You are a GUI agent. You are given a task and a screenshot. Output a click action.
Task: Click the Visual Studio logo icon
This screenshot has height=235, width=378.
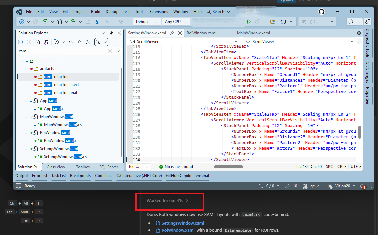click(19, 12)
